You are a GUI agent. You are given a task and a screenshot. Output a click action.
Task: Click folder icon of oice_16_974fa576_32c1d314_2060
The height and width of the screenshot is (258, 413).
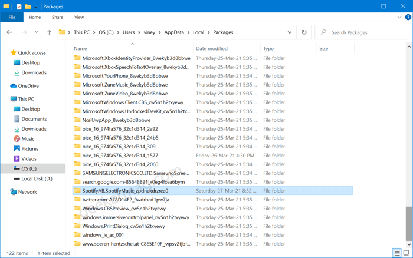pos(77,164)
